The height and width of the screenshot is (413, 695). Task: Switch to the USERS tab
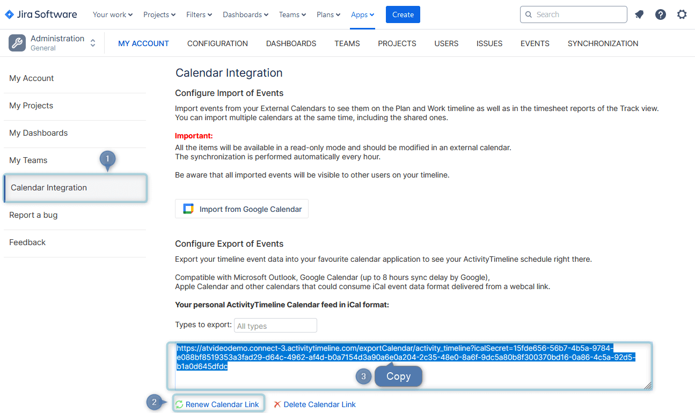point(447,43)
